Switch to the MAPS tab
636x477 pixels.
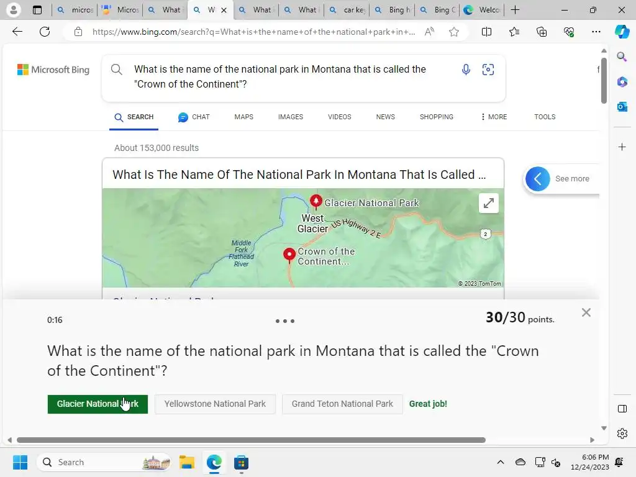pyautogui.click(x=243, y=117)
